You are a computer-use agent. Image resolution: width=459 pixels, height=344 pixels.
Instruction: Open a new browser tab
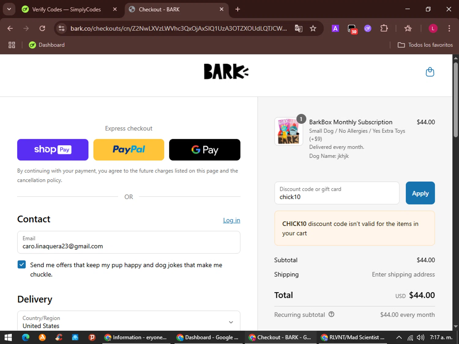pyautogui.click(x=238, y=9)
